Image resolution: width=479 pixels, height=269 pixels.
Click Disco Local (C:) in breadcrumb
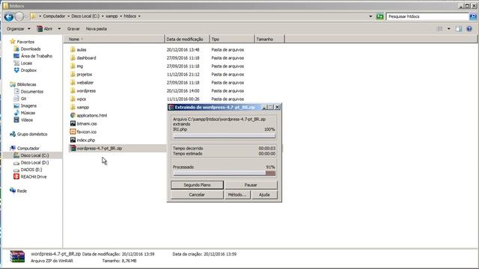click(85, 16)
